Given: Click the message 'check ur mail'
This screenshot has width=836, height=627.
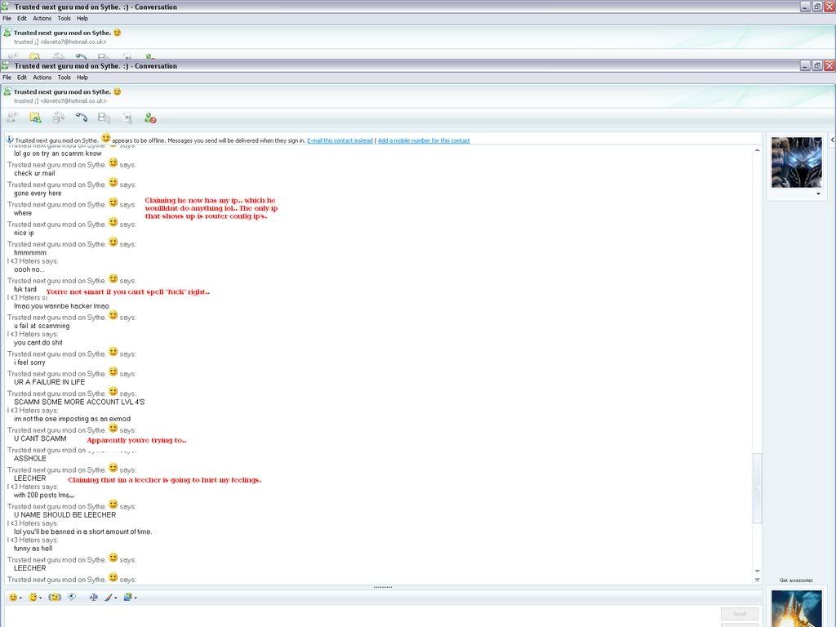Looking at the screenshot, I should point(34,173).
